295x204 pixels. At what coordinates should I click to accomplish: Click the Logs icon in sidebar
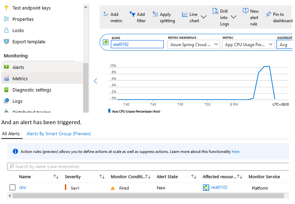click(6, 101)
